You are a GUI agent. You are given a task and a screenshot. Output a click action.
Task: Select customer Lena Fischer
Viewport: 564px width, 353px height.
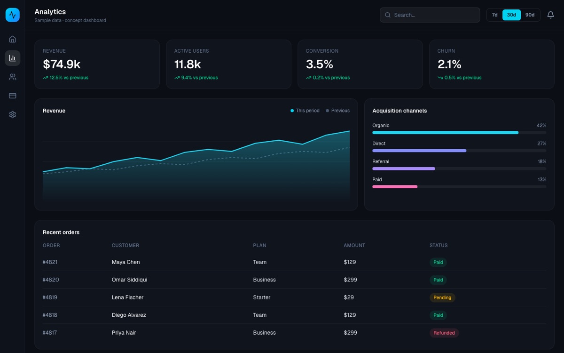point(127,297)
